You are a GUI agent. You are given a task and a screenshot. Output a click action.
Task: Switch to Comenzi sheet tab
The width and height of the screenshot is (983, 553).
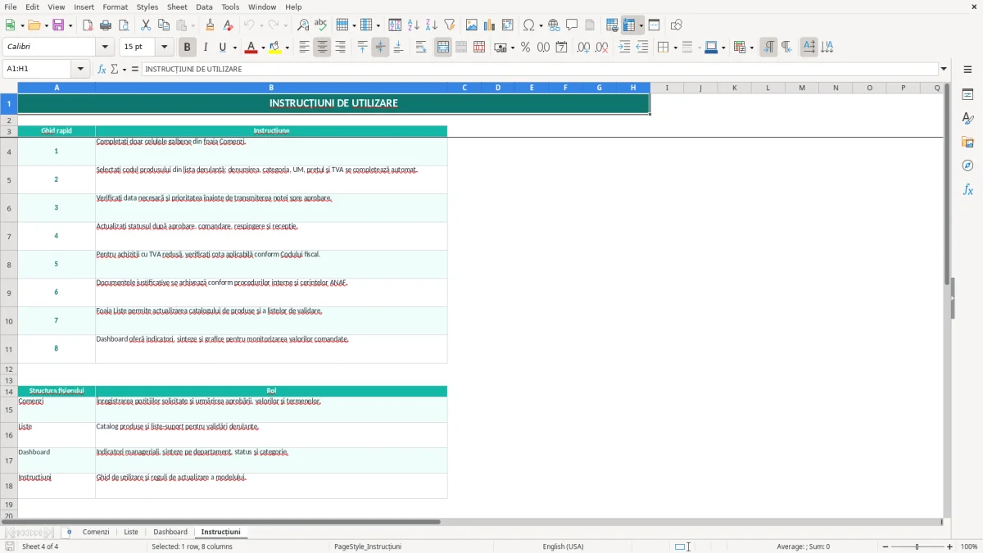tap(96, 533)
